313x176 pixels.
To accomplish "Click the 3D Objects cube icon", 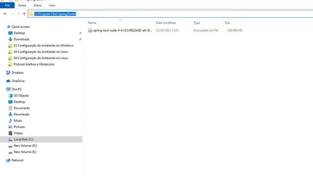I will coord(10,96).
